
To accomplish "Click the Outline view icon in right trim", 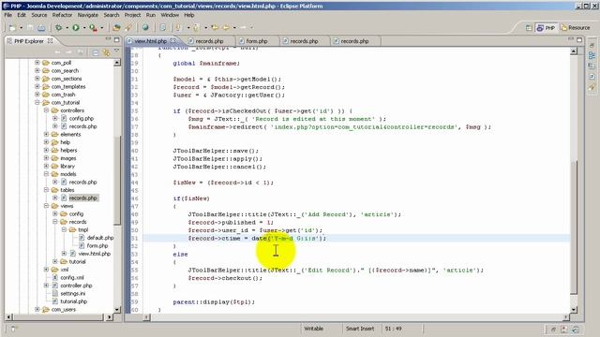I will point(592,55).
